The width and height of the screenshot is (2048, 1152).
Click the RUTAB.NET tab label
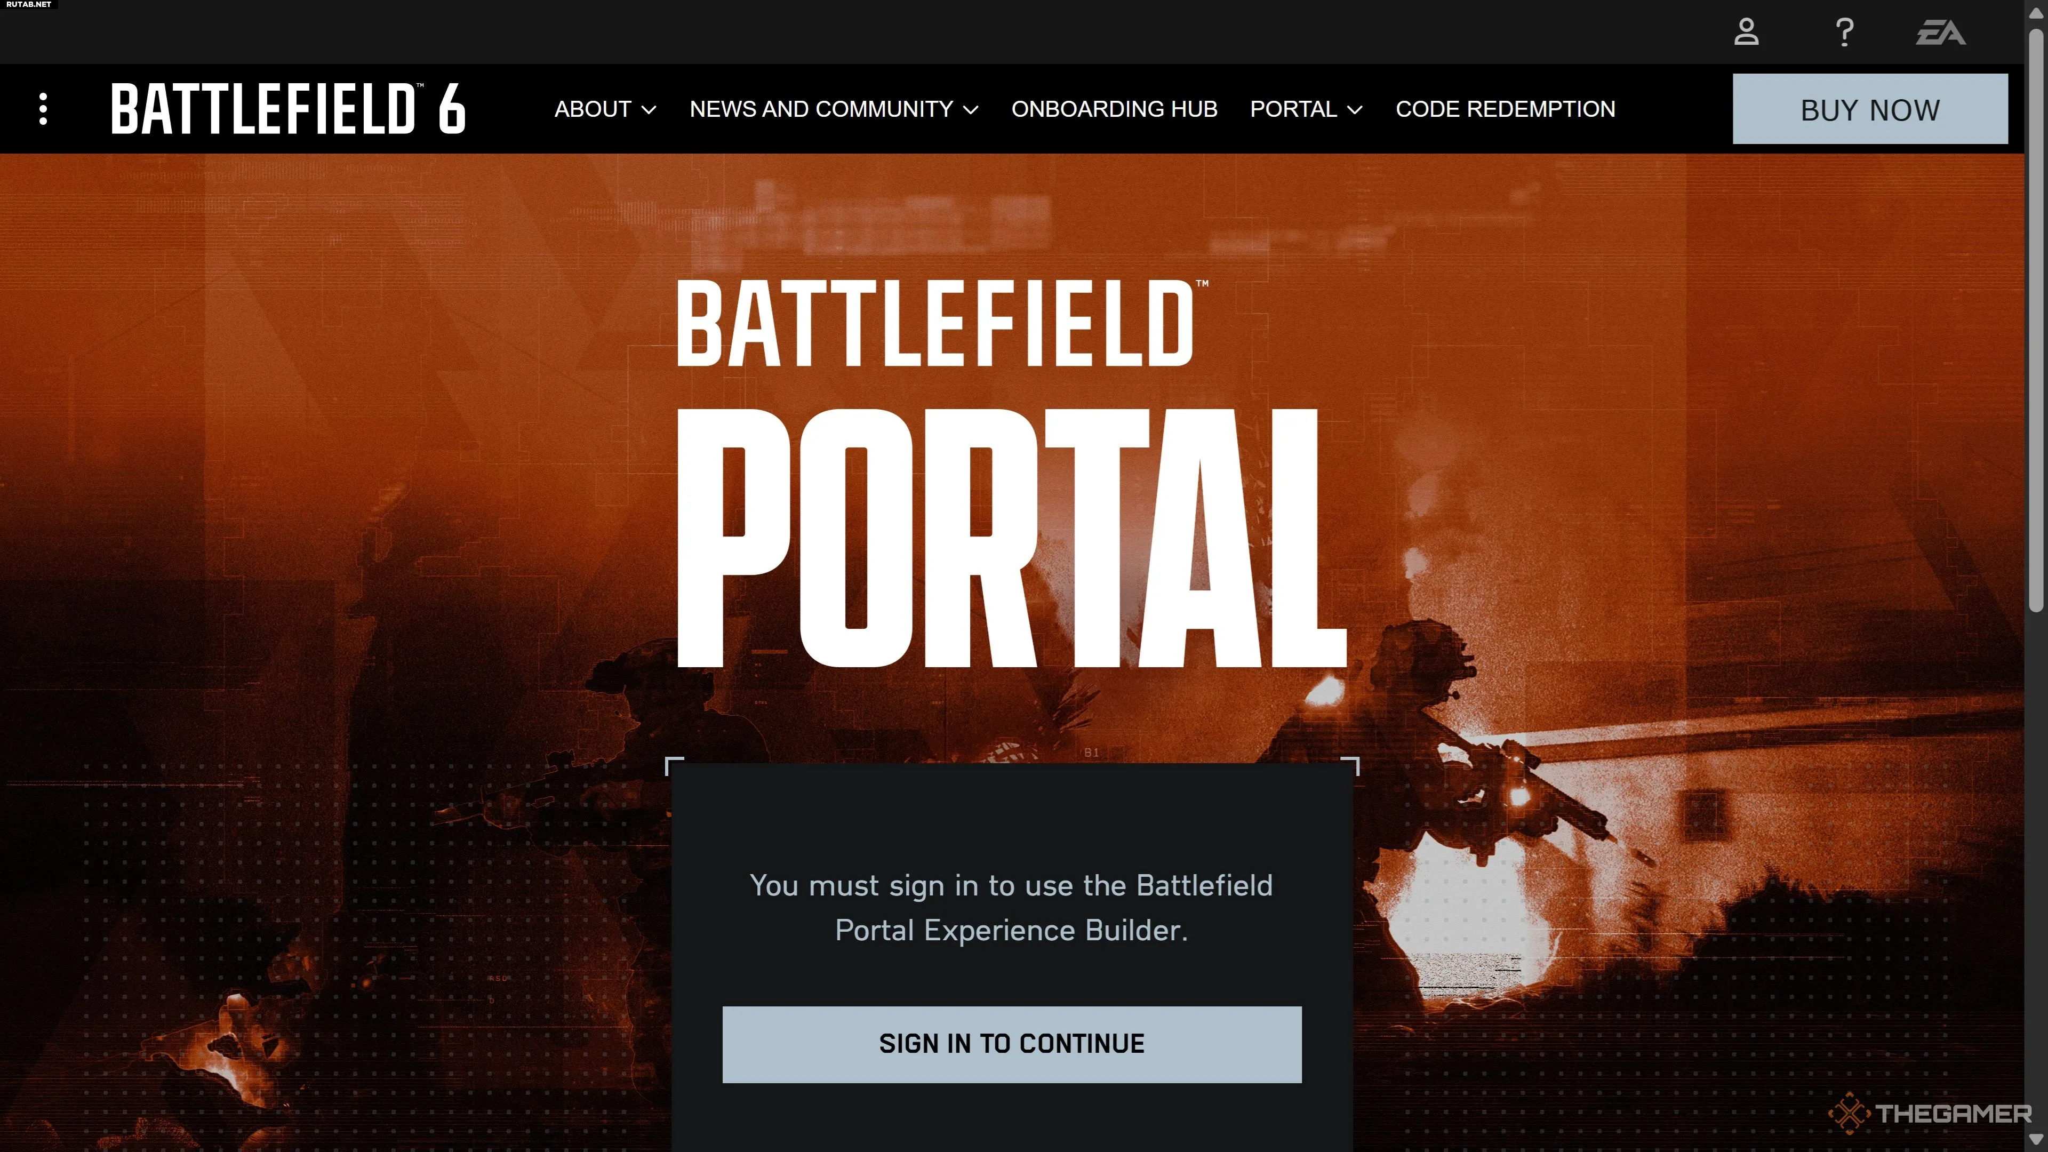pos(29,5)
